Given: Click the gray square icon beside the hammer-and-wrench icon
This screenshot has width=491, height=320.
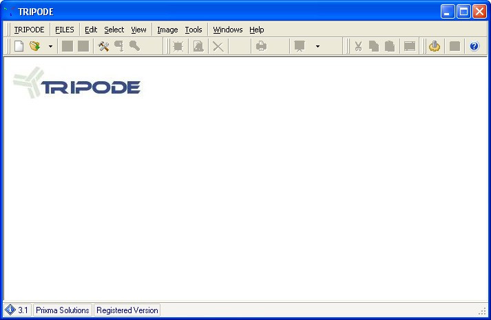Looking at the screenshot, I should (x=83, y=46).
